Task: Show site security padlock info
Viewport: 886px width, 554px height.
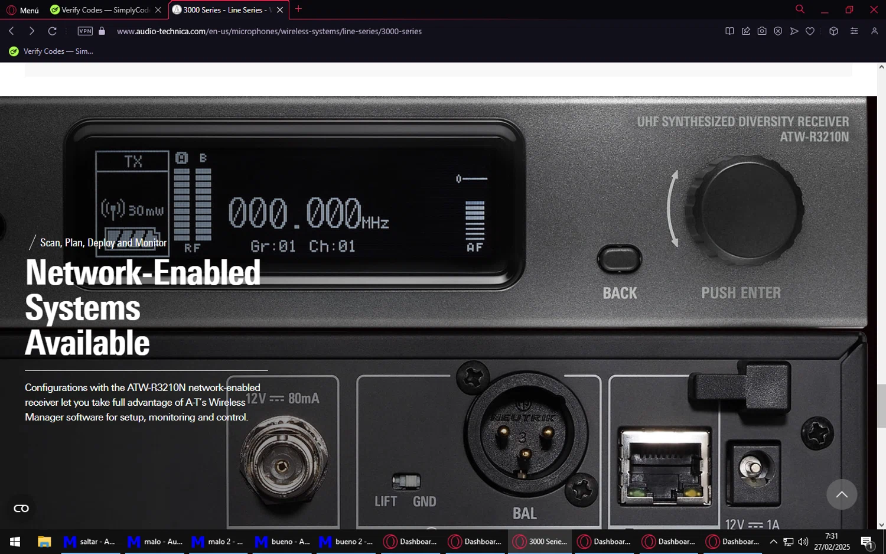Action: pyautogui.click(x=102, y=31)
